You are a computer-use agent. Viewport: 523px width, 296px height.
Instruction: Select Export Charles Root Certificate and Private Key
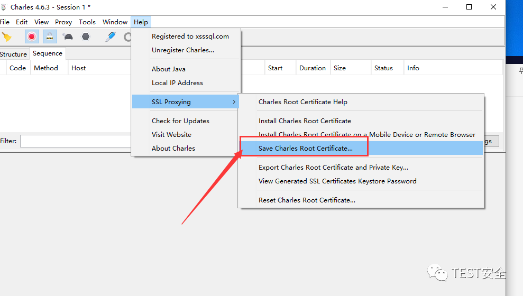(361, 168)
